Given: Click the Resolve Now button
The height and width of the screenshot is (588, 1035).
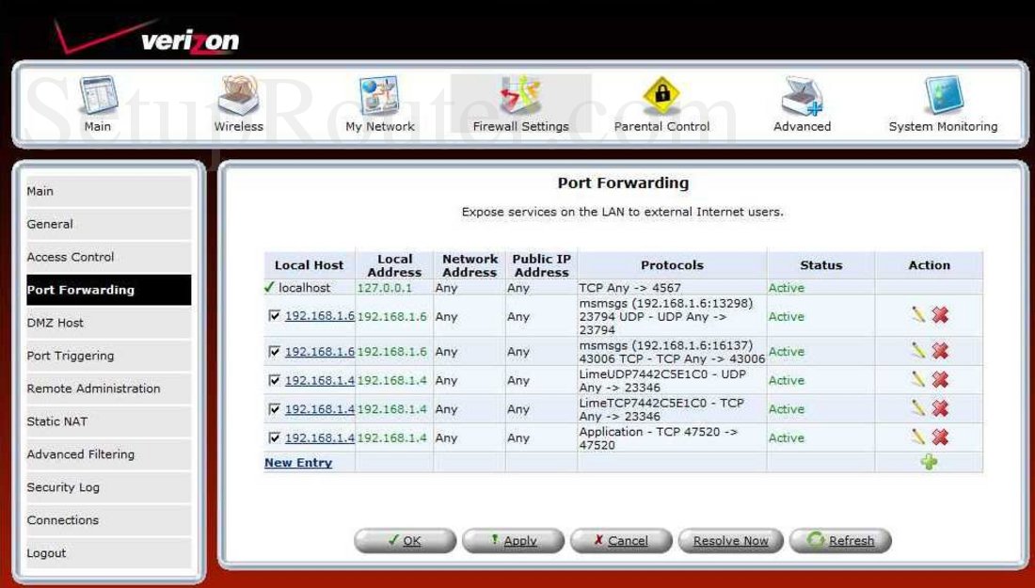Looking at the screenshot, I should pyautogui.click(x=730, y=540).
